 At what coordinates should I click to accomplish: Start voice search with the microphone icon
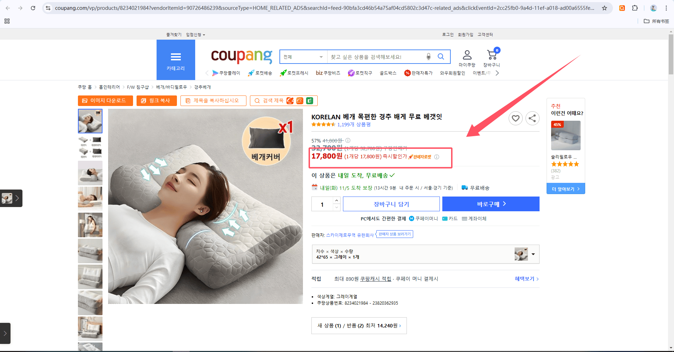tap(429, 57)
